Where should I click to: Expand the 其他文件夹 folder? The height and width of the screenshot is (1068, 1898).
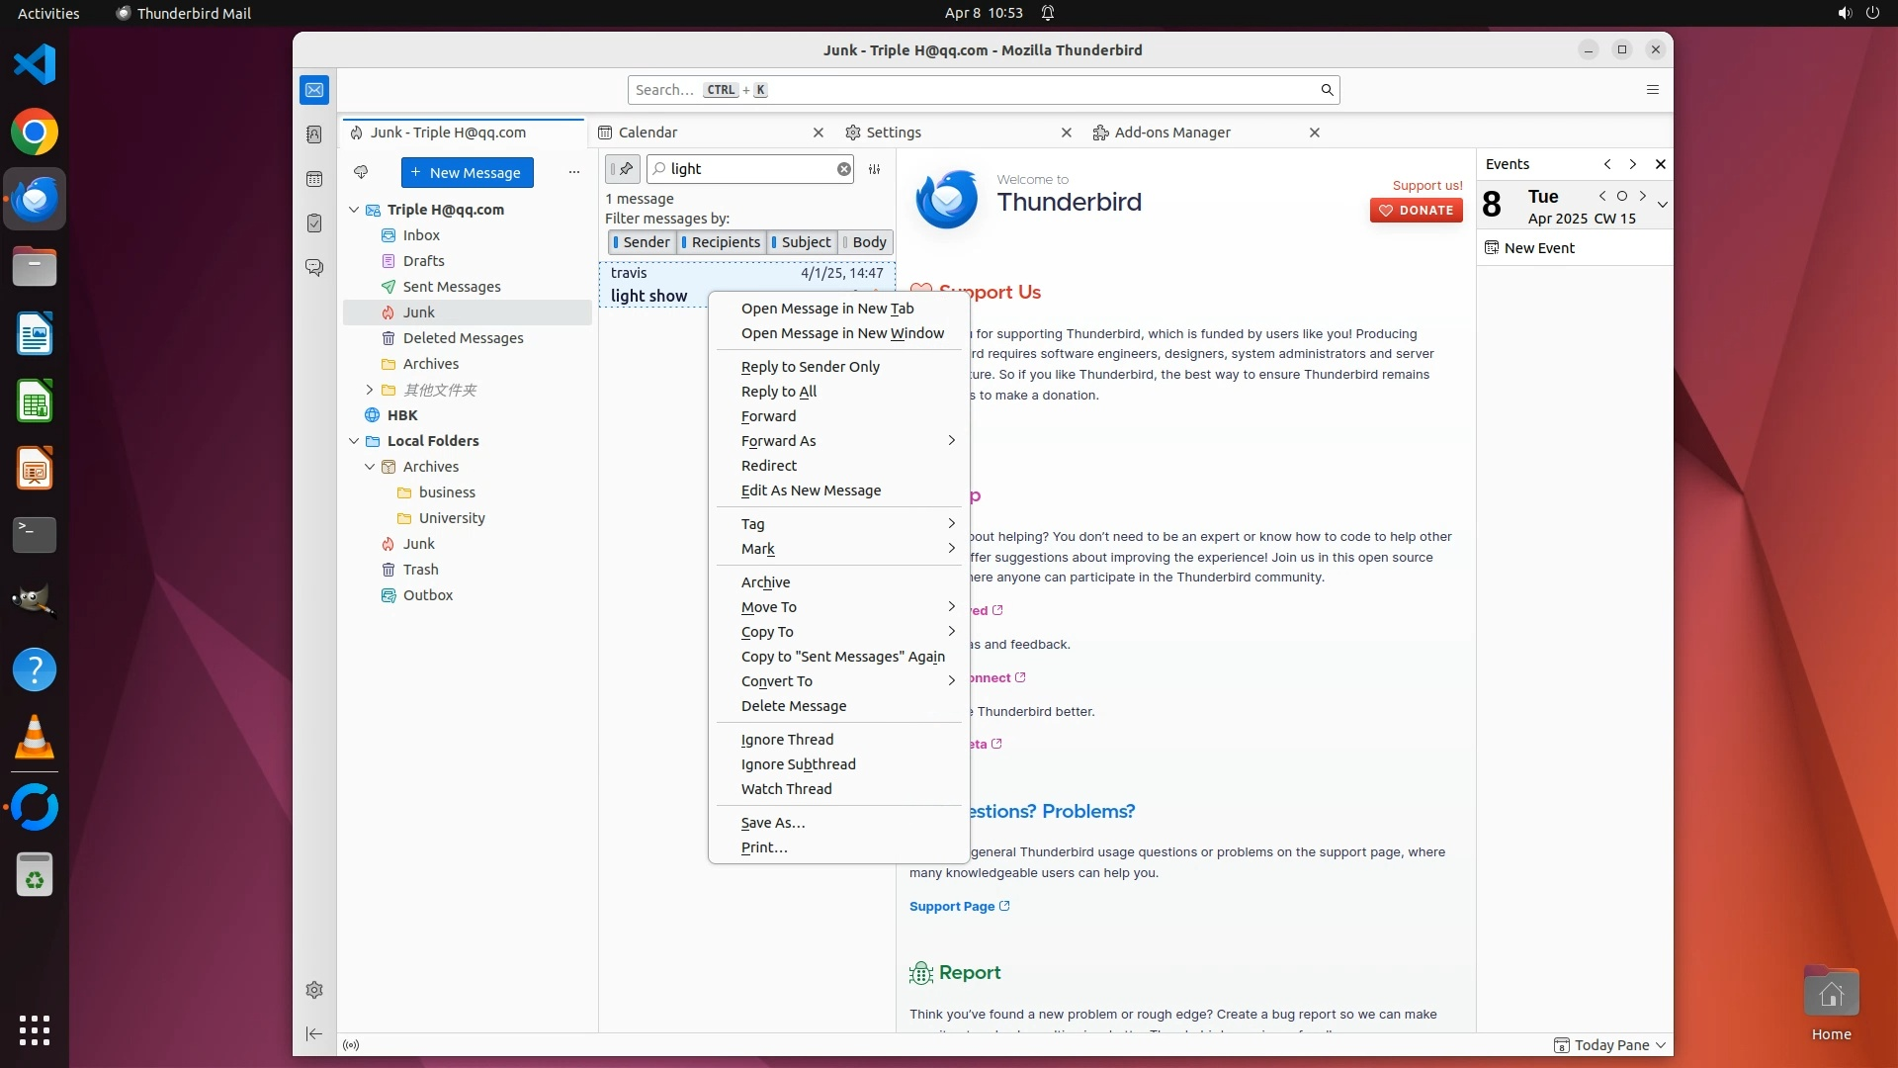click(x=370, y=390)
